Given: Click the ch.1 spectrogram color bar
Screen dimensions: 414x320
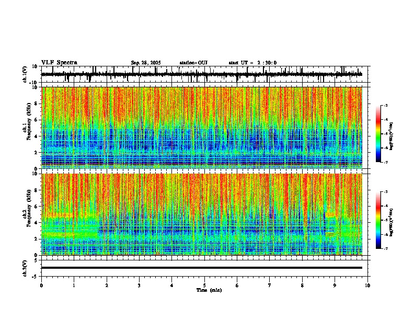Looking at the screenshot, I should 378,134.
